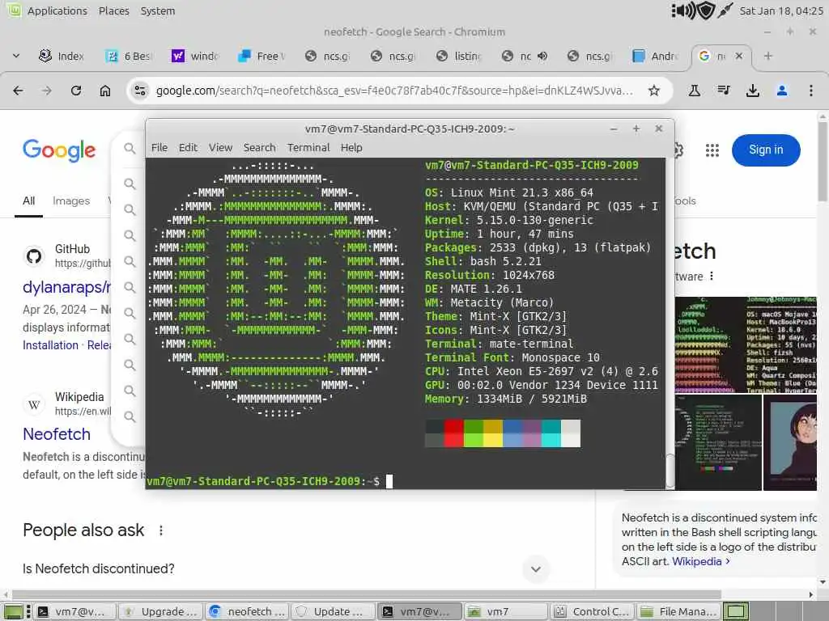Screen dimensions: 829x621
Task: Open the Applications menu in top panel
Action: click(57, 11)
